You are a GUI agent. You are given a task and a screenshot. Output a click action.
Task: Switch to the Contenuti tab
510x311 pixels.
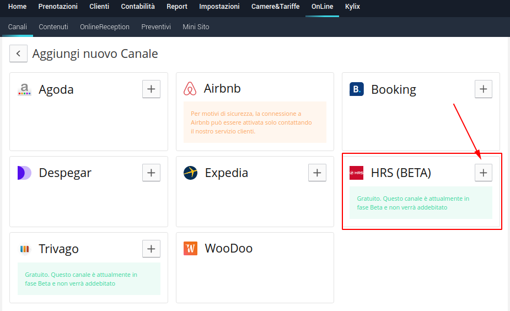click(53, 26)
